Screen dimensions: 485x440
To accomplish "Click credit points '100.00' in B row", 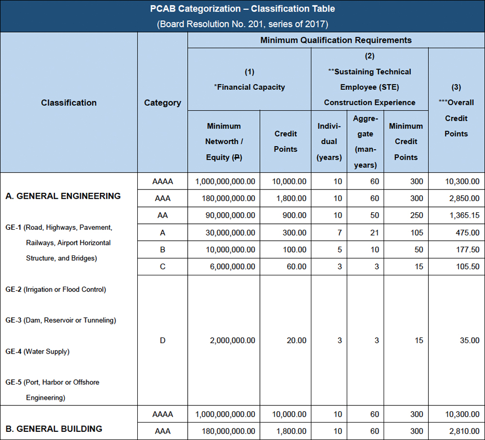I will click(294, 250).
